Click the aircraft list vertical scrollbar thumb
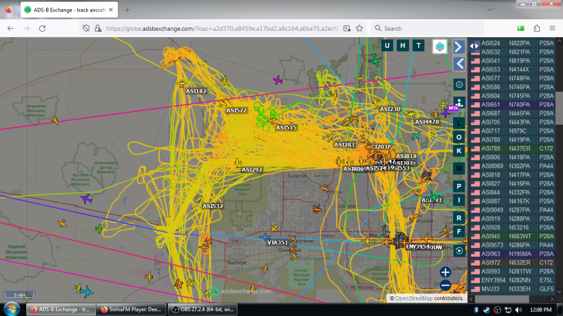The height and width of the screenshot is (316, 563). pos(559,107)
